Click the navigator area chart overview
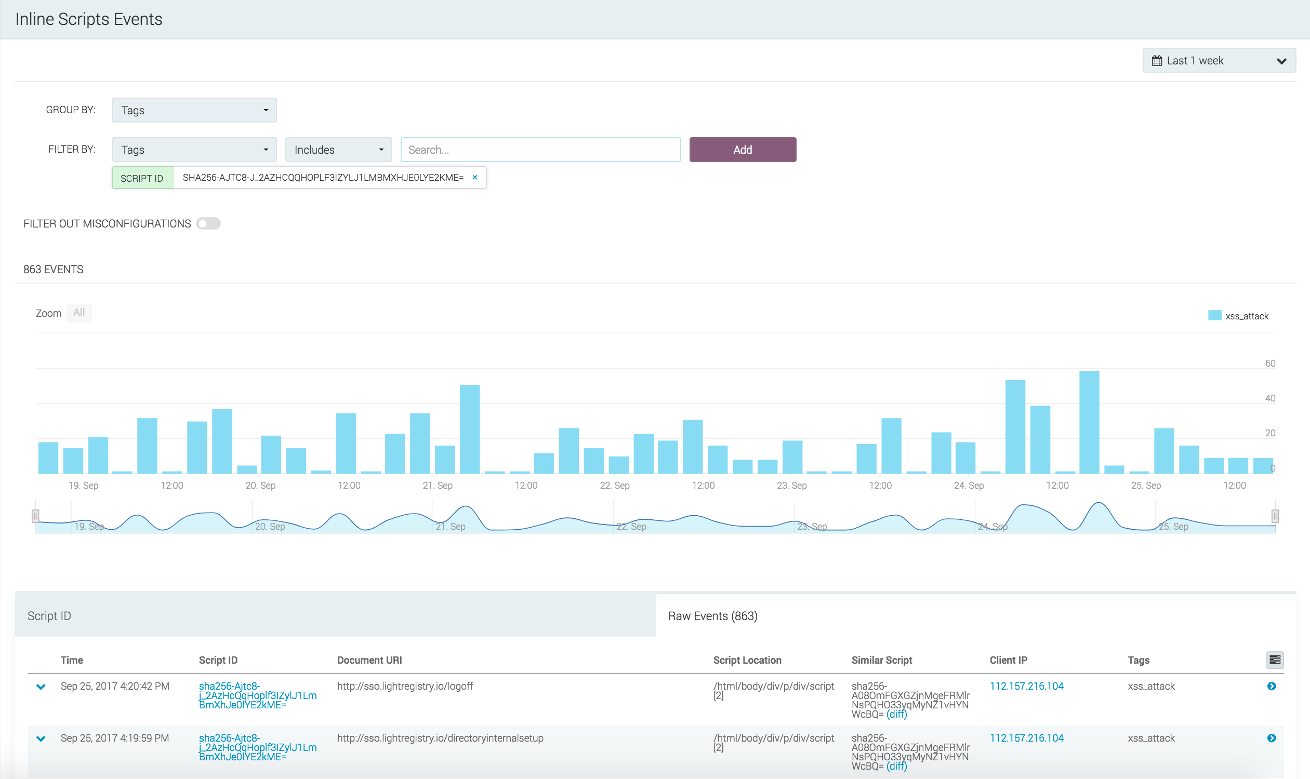 click(x=655, y=517)
